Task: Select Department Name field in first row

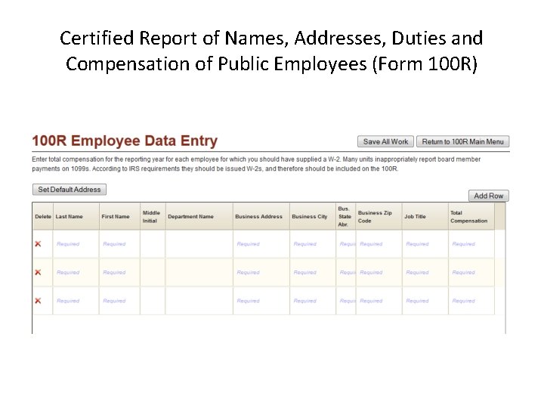Action: (199, 244)
